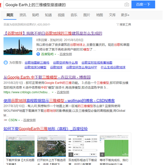This screenshot has height=165, width=163.
Task: Open result 从Google Earth 中下载三维模型 博客园
Action: [x=47, y=77]
